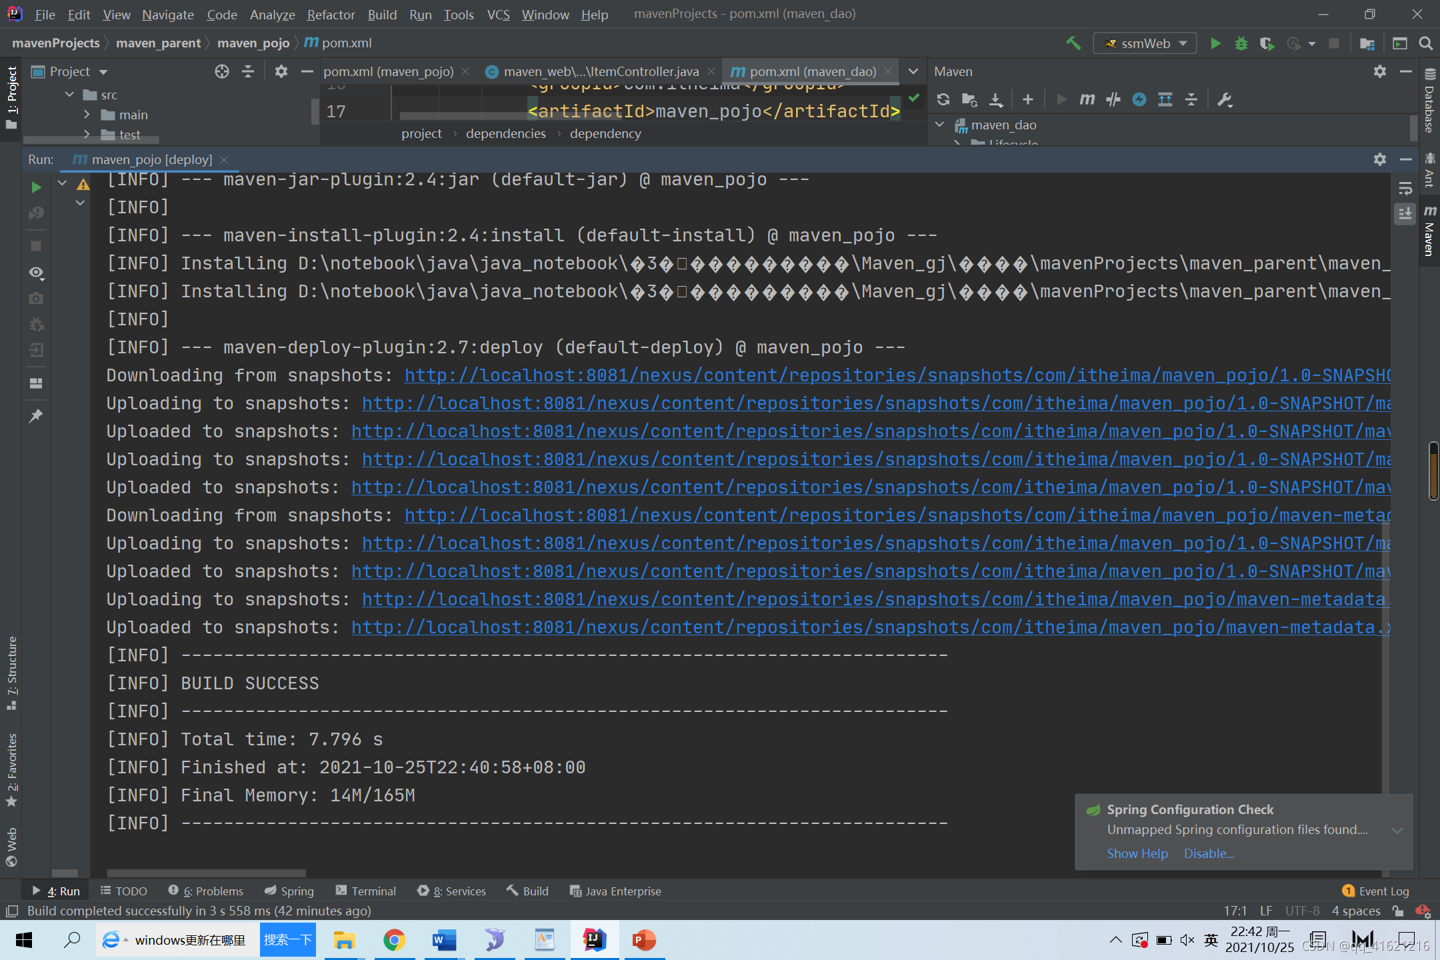Open the Build menu
Image resolution: width=1440 pixels, height=960 pixels.
[x=382, y=14]
